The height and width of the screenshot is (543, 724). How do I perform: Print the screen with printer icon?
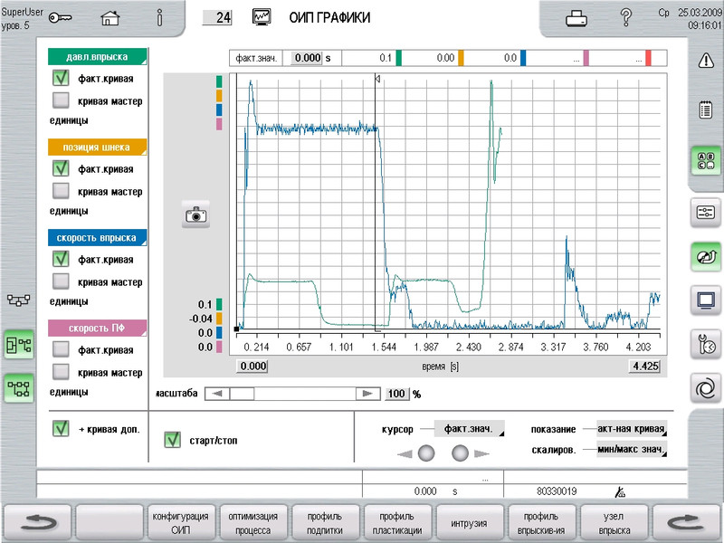click(576, 18)
